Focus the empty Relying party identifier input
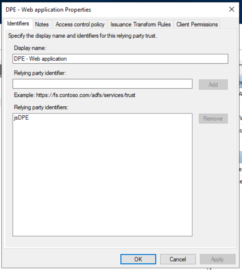 102,84
